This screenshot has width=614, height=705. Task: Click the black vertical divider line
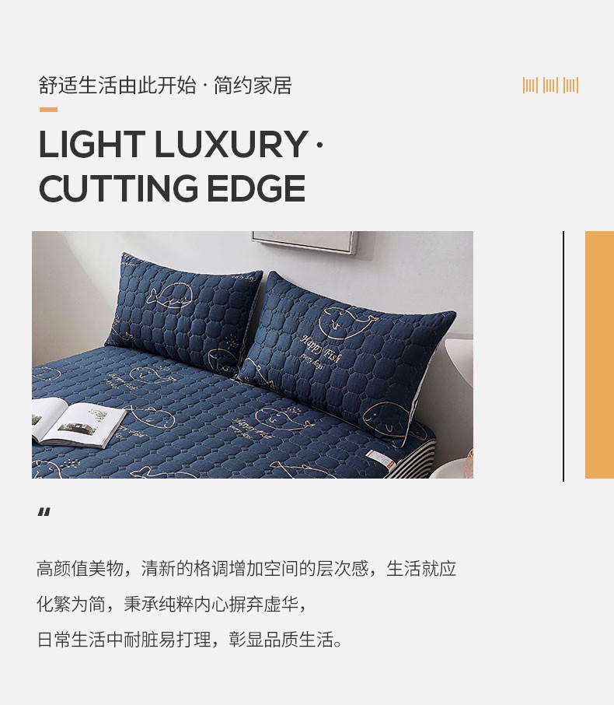point(563,356)
